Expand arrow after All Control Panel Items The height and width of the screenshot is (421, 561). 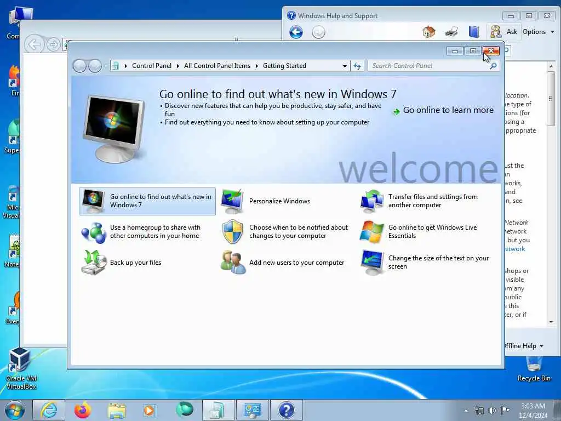pyautogui.click(x=257, y=66)
